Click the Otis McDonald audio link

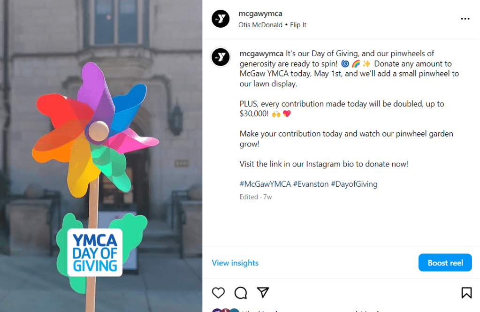tap(260, 25)
